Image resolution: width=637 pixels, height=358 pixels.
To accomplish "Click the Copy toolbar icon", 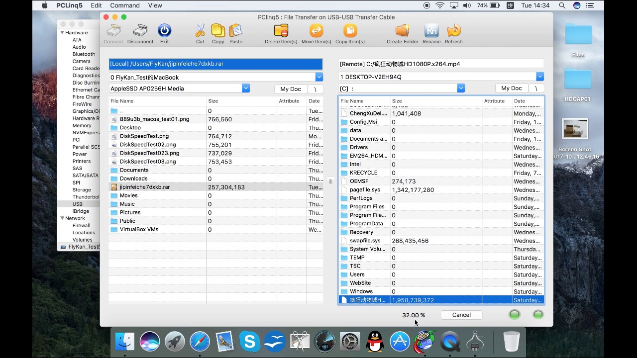I will 218,31.
